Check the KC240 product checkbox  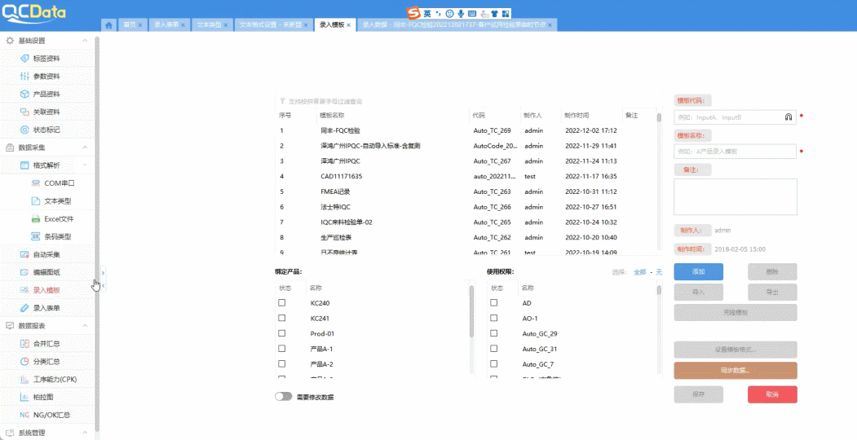pyautogui.click(x=282, y=303)
